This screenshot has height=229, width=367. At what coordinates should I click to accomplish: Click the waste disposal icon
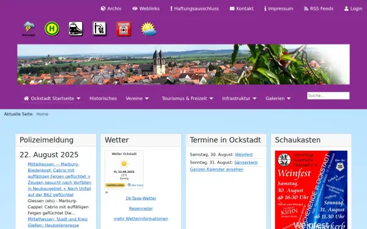point(100,29)
